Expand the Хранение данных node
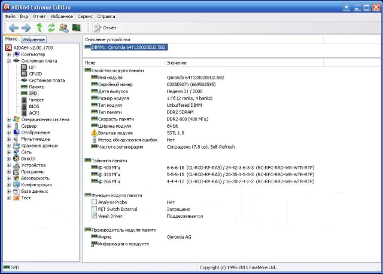383x274 pixels. 9,146
